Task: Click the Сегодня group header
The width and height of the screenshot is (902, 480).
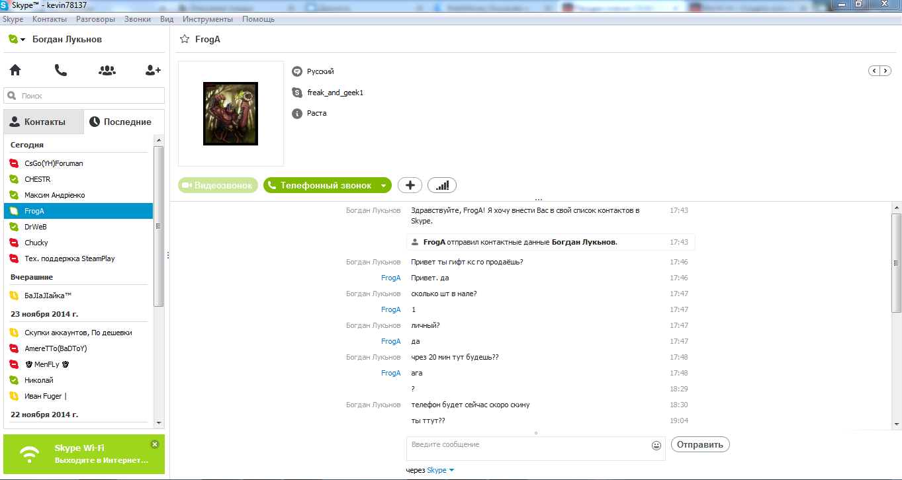Action: pyautogui.click(x=27, y=145)
